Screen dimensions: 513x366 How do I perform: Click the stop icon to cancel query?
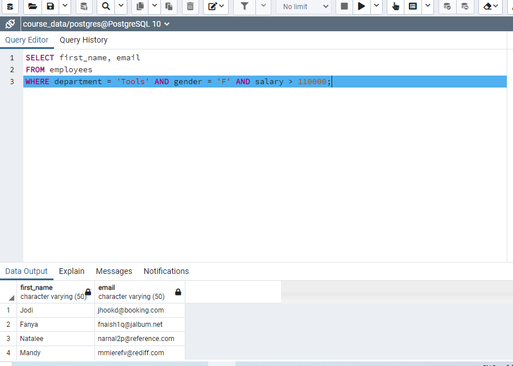click(x=344, y=7)
